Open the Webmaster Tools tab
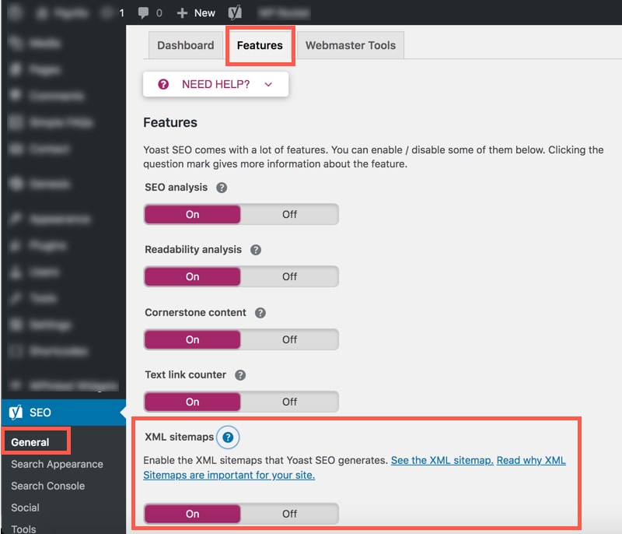 coord(350,45)
